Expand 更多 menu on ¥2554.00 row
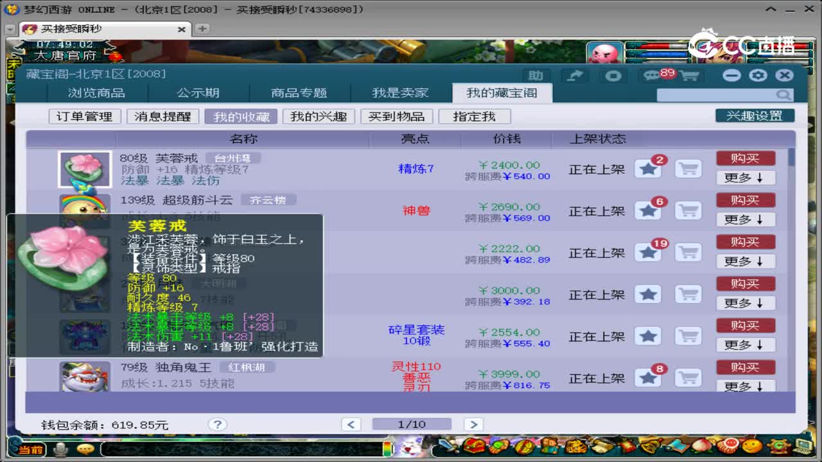Image resolution: width=822 pixels, height=462 pixels. click(746, 345)
